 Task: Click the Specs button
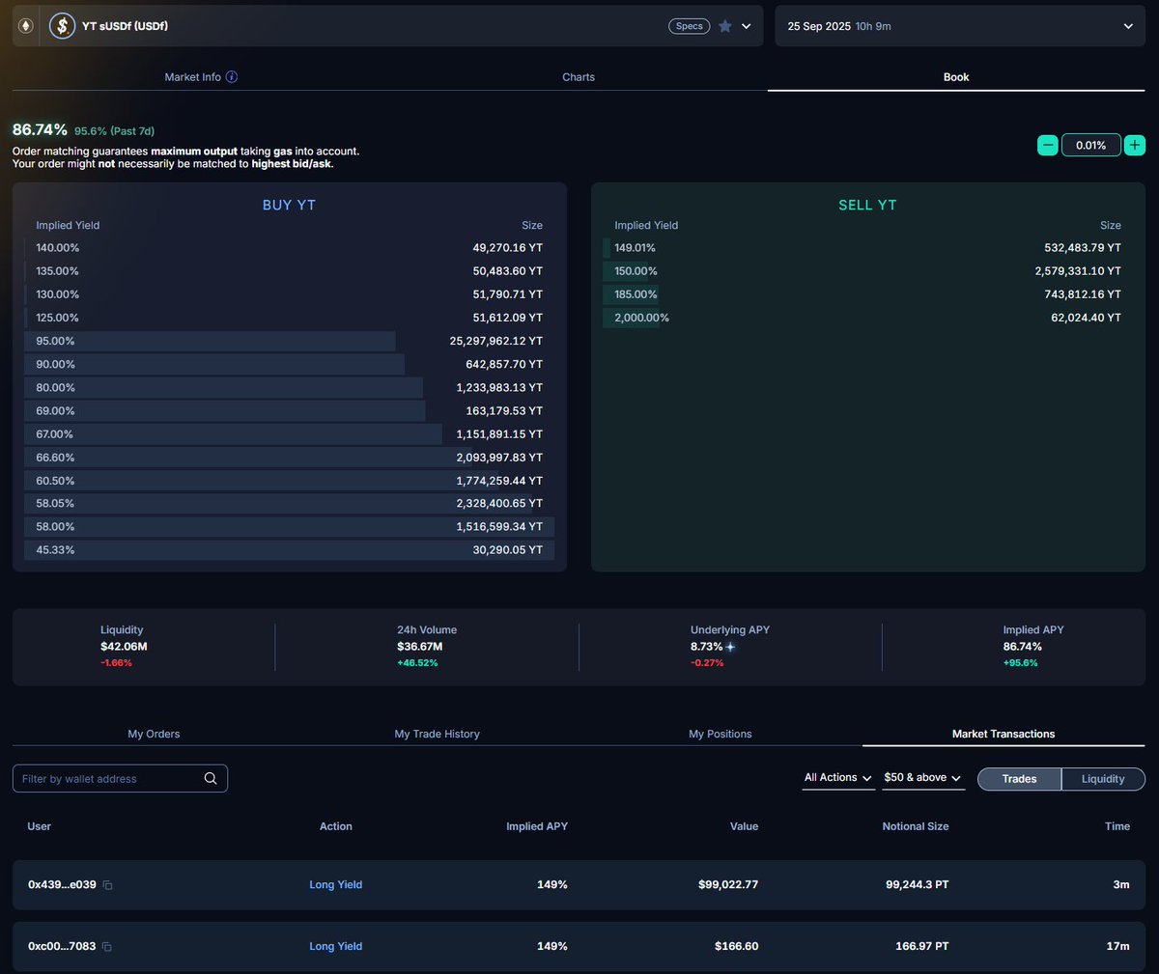pyautogui.click(x=689, y=26)
